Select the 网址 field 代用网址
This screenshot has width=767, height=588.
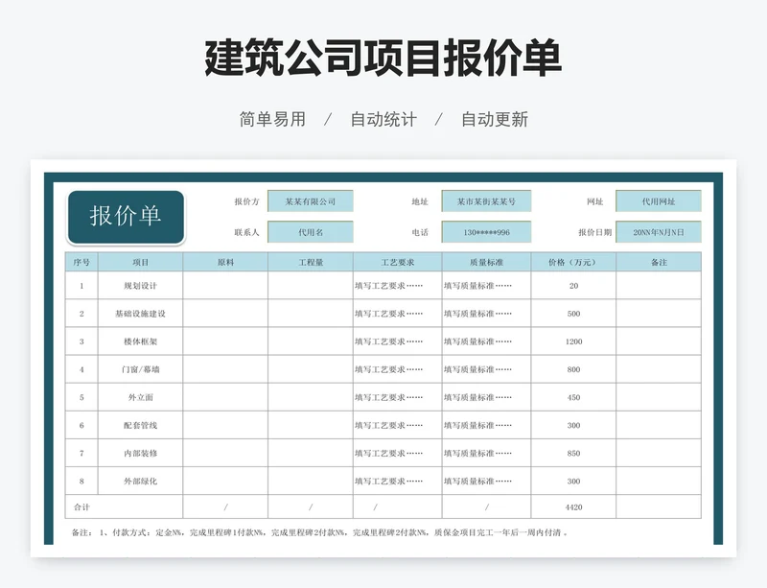(x=659, y=201)
